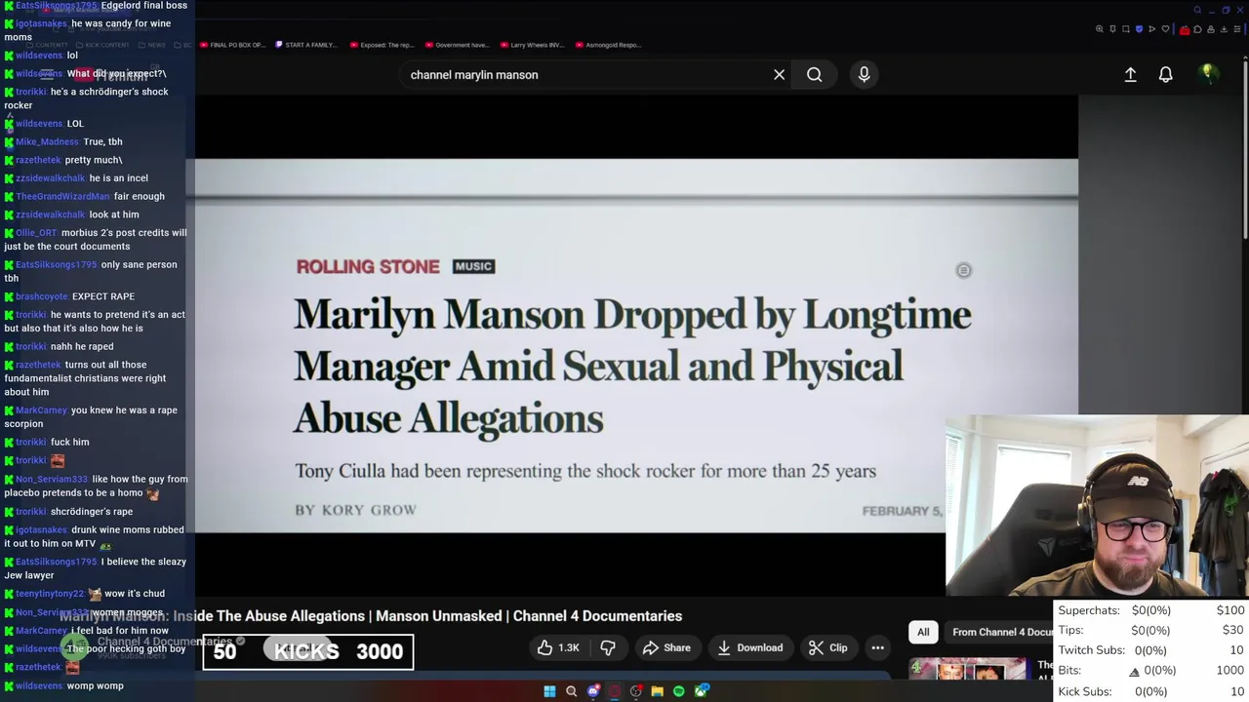Switch to the 'FINAL PO BOX OP...' tab
1249x702 pixels.
pyautogui.click(x=231, y=45)
